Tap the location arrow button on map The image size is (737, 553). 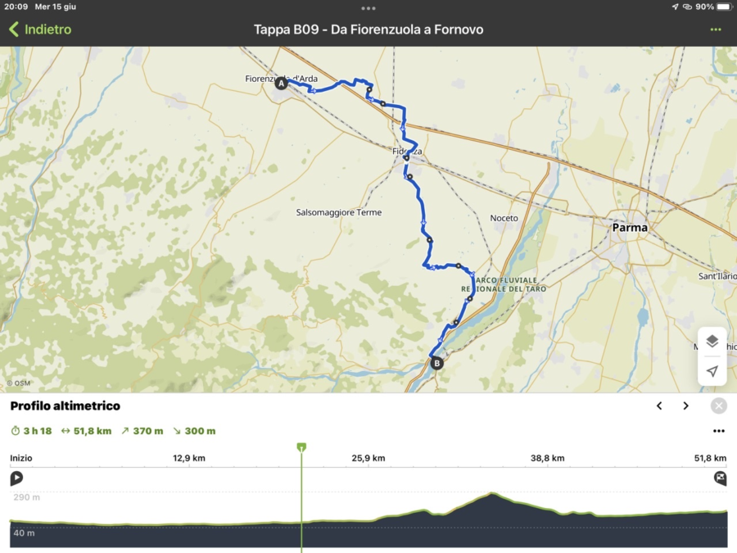(712, 371)
